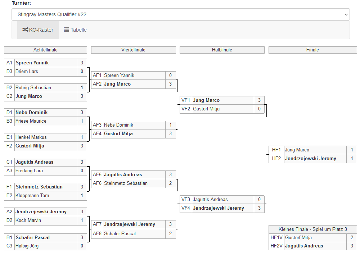Click the Viertelfinale column header
Screen dimensions: 360x255
(x=133, y=50)
